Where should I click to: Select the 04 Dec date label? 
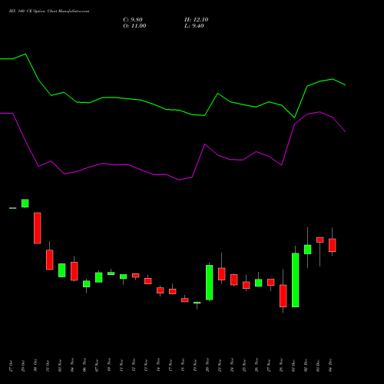330,366
